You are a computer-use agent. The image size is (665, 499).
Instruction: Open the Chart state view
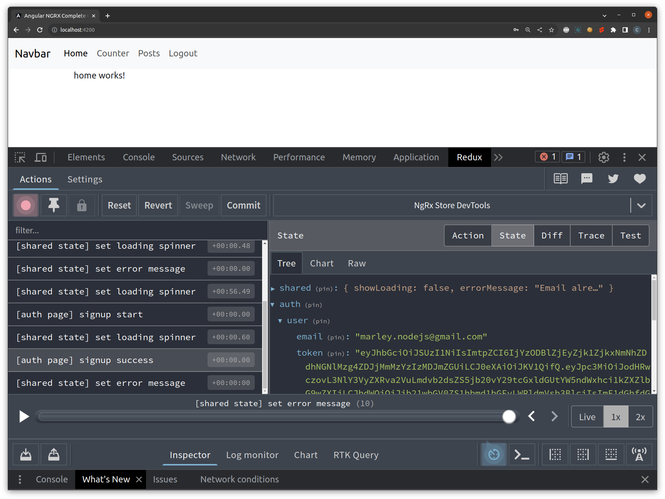point(321,263)
